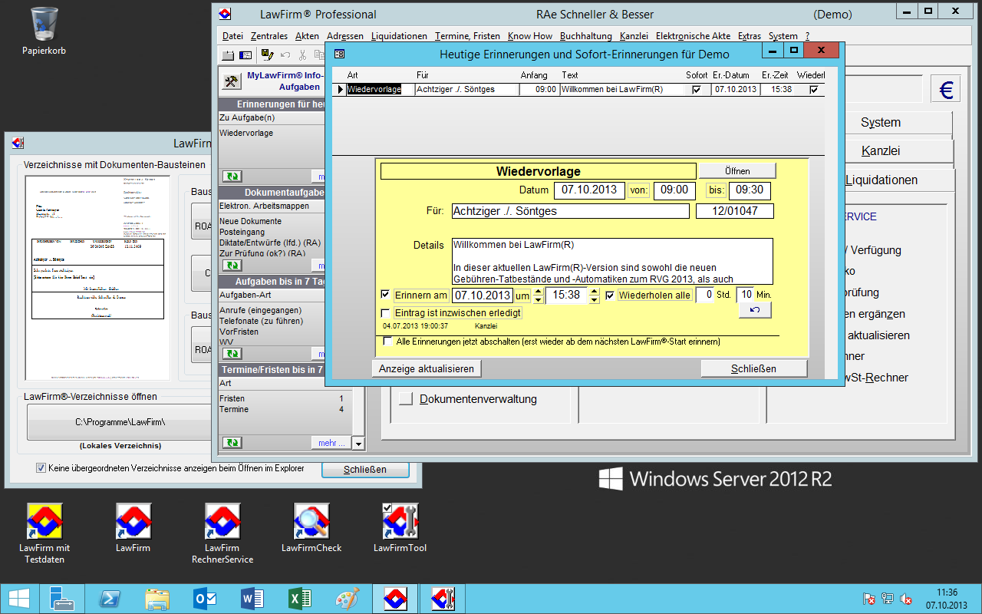Open the Start button on taskbar
This screenshot has width=982, height=614.
[x=18, y=598]
